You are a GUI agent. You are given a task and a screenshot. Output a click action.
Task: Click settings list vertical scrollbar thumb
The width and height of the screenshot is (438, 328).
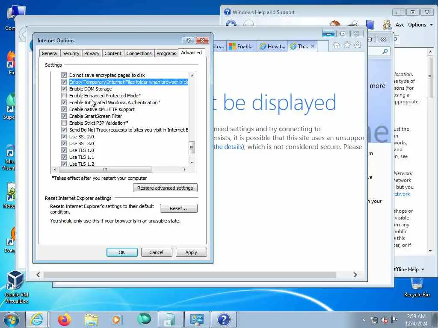192,147
